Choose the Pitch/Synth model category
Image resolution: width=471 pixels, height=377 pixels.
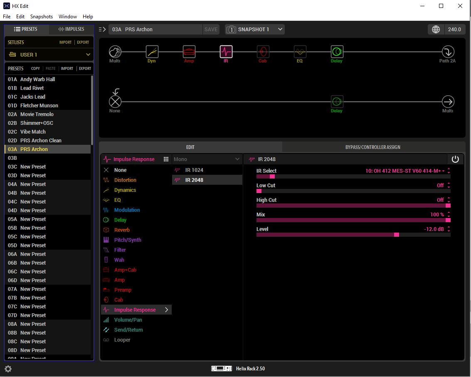click(128, 240)
